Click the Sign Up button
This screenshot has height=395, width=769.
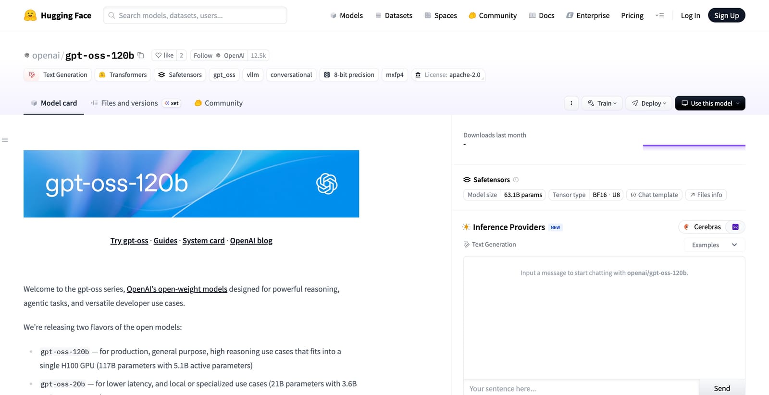point(726,15)
